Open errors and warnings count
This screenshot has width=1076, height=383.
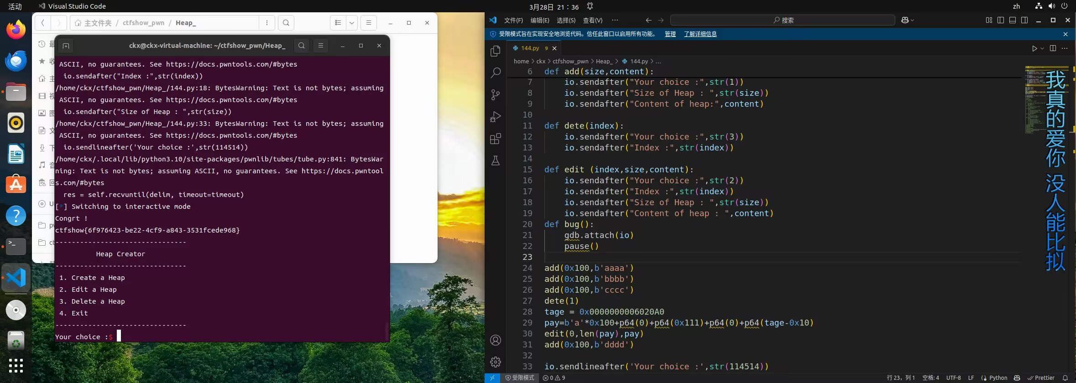click(554, 378)
